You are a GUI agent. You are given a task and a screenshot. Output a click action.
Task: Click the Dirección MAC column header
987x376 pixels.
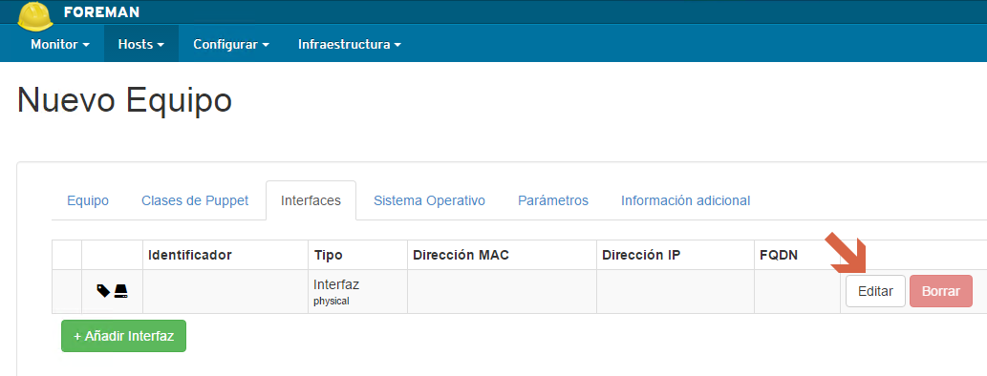pyautogui.click(x=461, y=255)
